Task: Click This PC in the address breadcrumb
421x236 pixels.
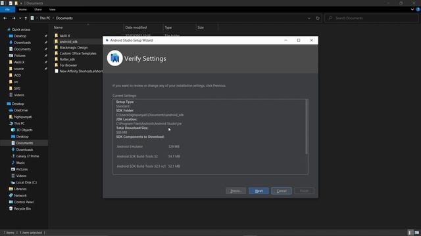Action: (45, 18)
